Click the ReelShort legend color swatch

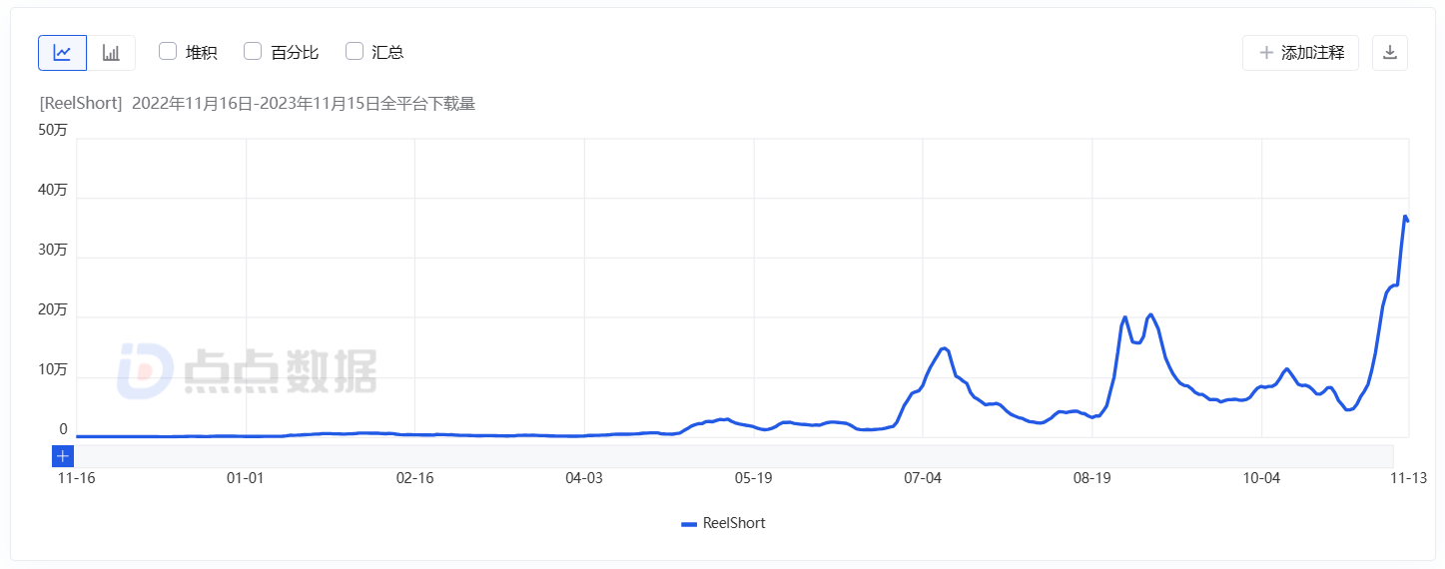coord(689,523)
